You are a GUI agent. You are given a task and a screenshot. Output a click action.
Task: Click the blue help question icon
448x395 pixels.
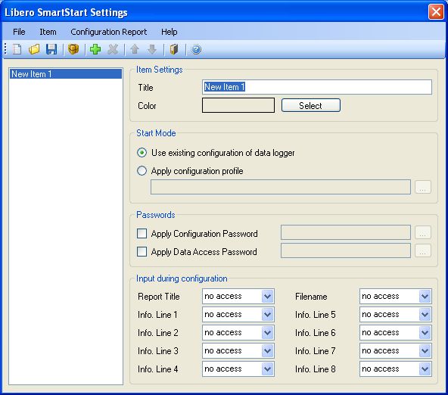pos(196,49)
